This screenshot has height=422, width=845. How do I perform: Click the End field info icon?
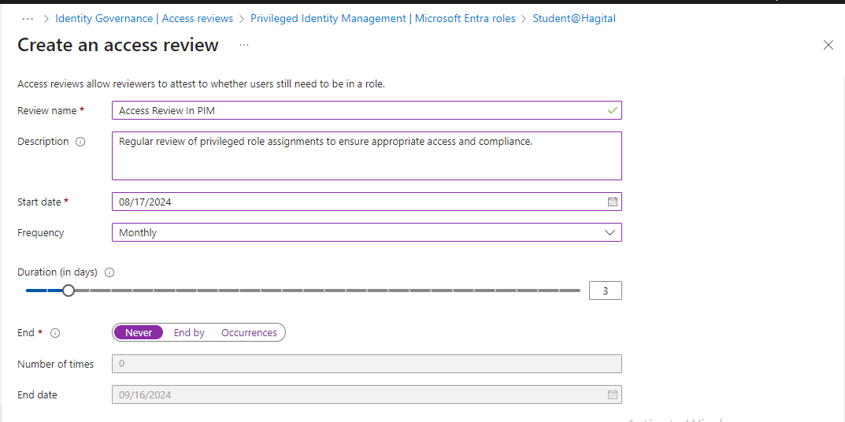coord(55,333)
